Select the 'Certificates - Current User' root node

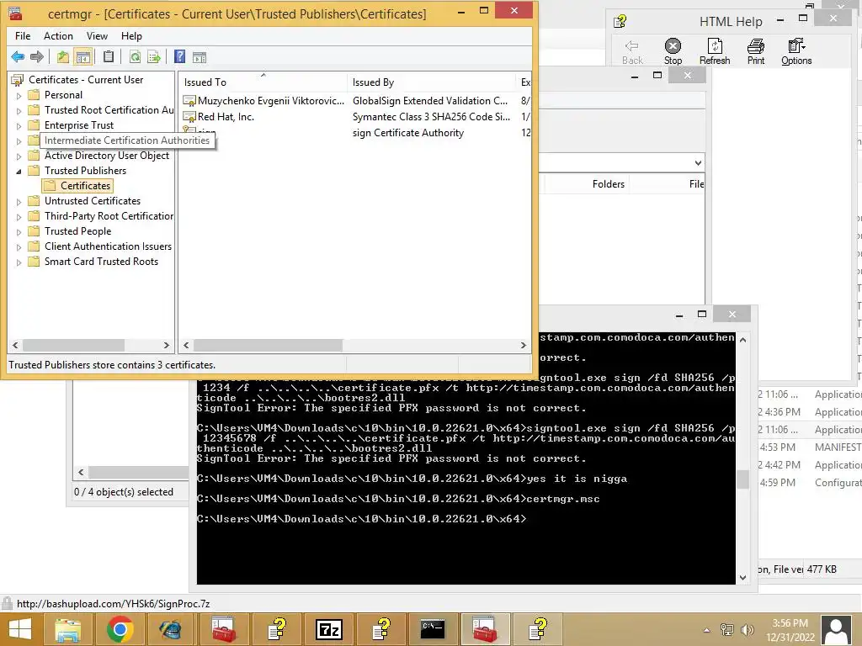[x=86, y=80]
